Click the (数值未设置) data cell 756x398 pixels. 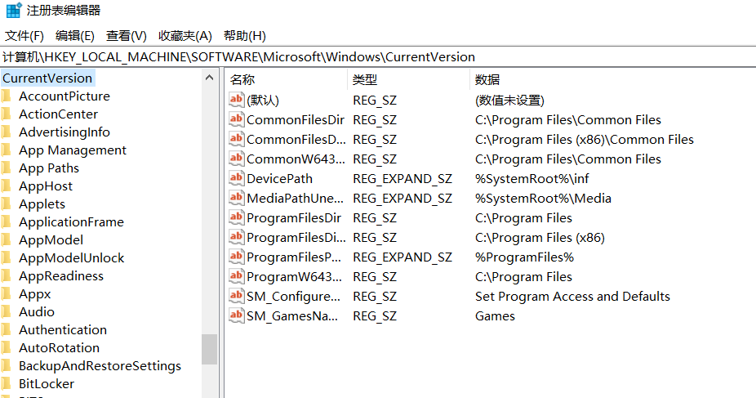(509, 101)
